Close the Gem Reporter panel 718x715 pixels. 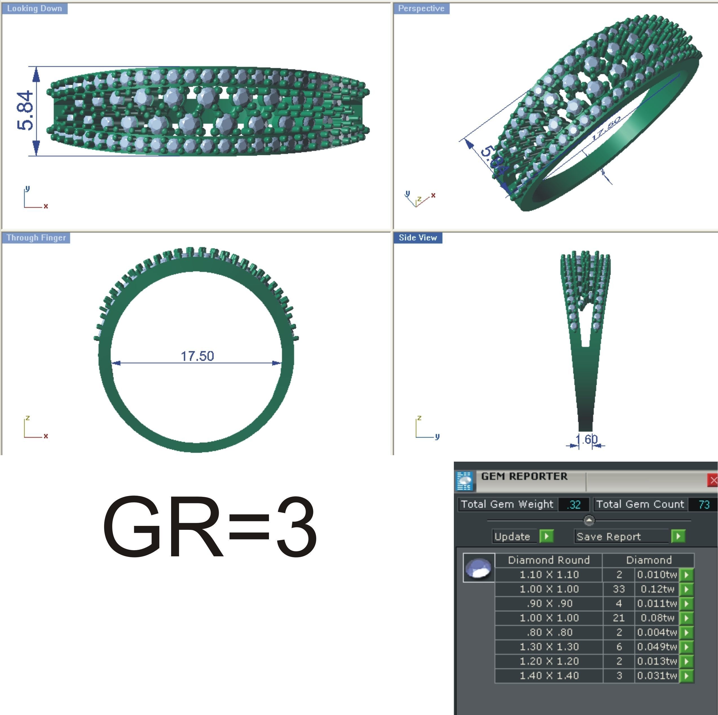coord(713,480)
